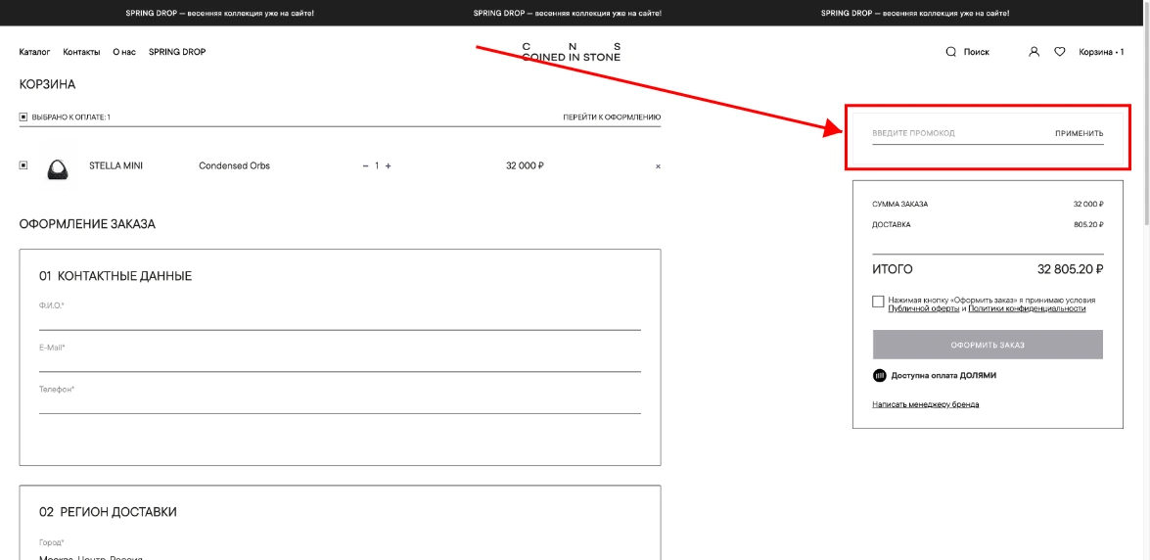Open the favorites heart icon
Image resolution: width=1150 pixels, height=560 pixels.
pyautogui.click(x=1059, y=52)
